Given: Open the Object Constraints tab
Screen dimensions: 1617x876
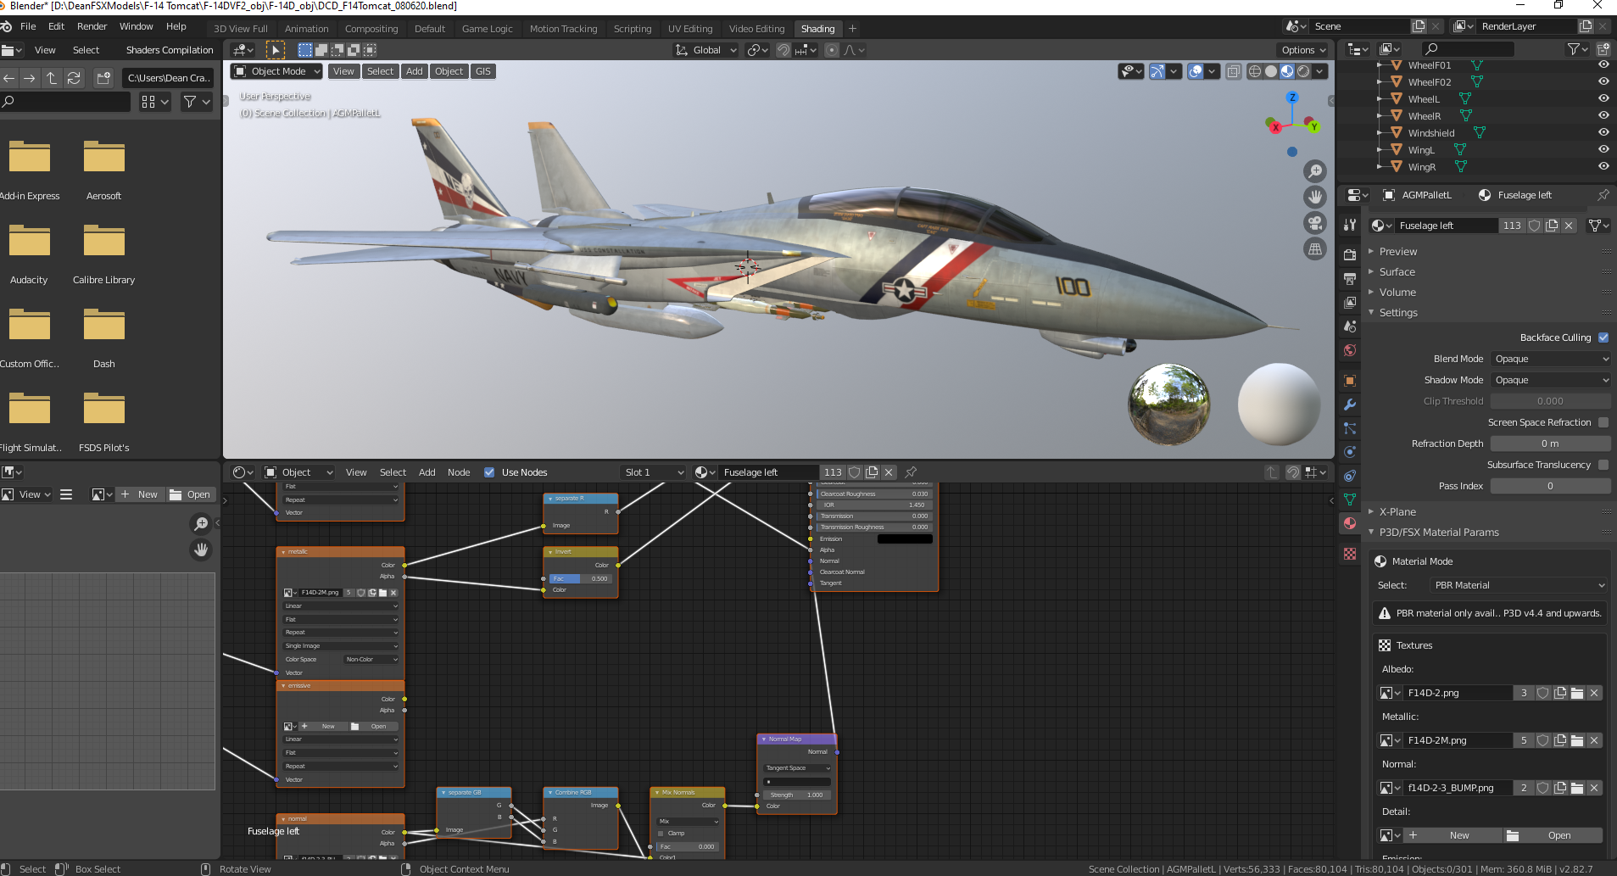Looking at the screenshot, I should click(x=1350, y=476).
